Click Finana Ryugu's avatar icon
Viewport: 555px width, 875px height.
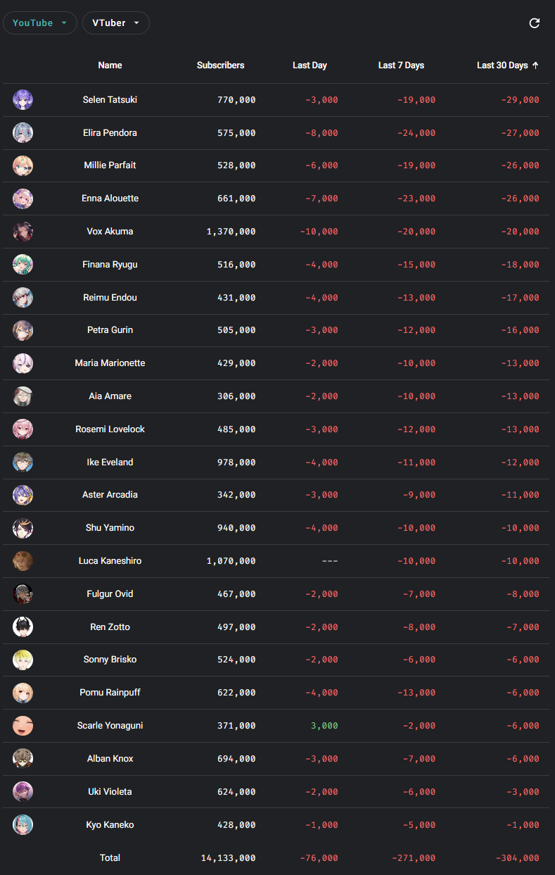23,265
